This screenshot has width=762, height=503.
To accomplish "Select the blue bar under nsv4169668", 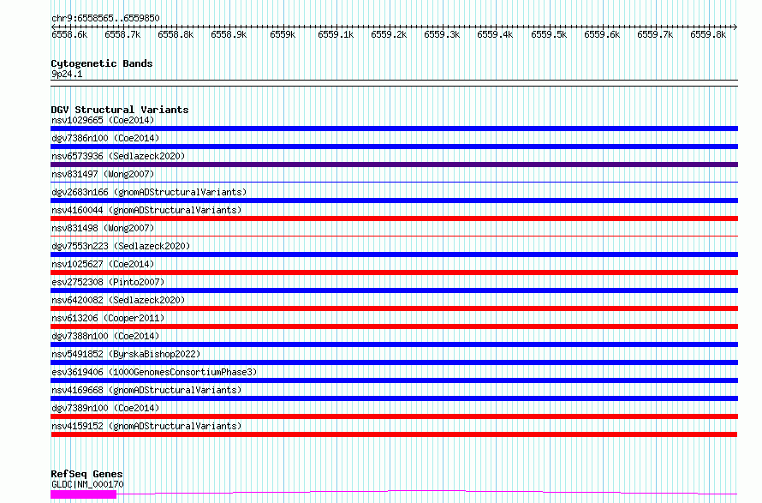I will [394, 398].
